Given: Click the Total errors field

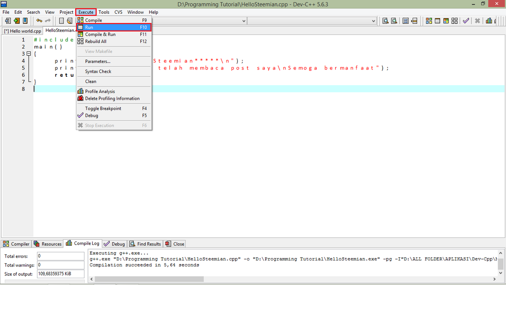Looking at the screenshot, I should tap(60, 256).
